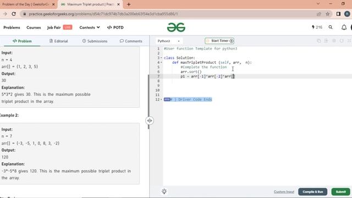The width and height of the screenshot is (352, 198).
Task: Submit the solution
Action: pyautogui.click(x=341, y=192)
